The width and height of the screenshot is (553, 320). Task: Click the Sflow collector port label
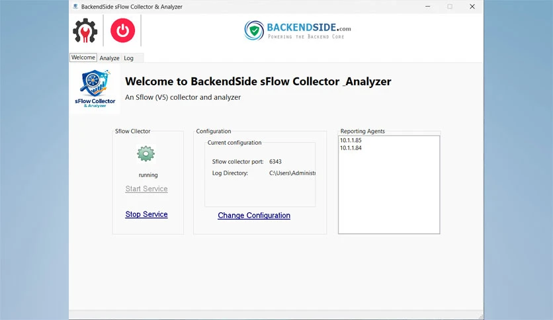click(x=237, y=162)
